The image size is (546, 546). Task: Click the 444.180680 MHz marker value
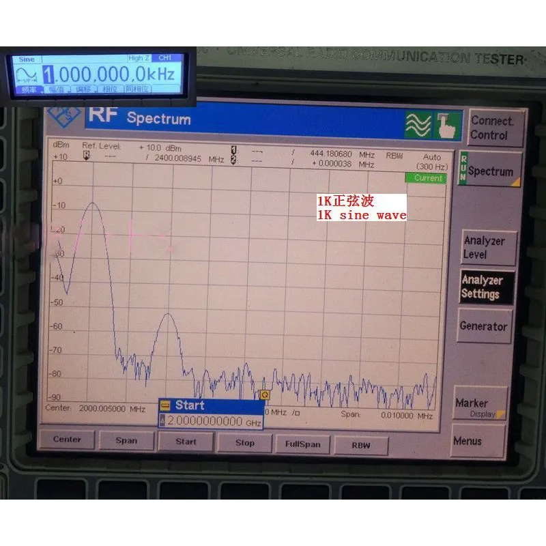342,154
